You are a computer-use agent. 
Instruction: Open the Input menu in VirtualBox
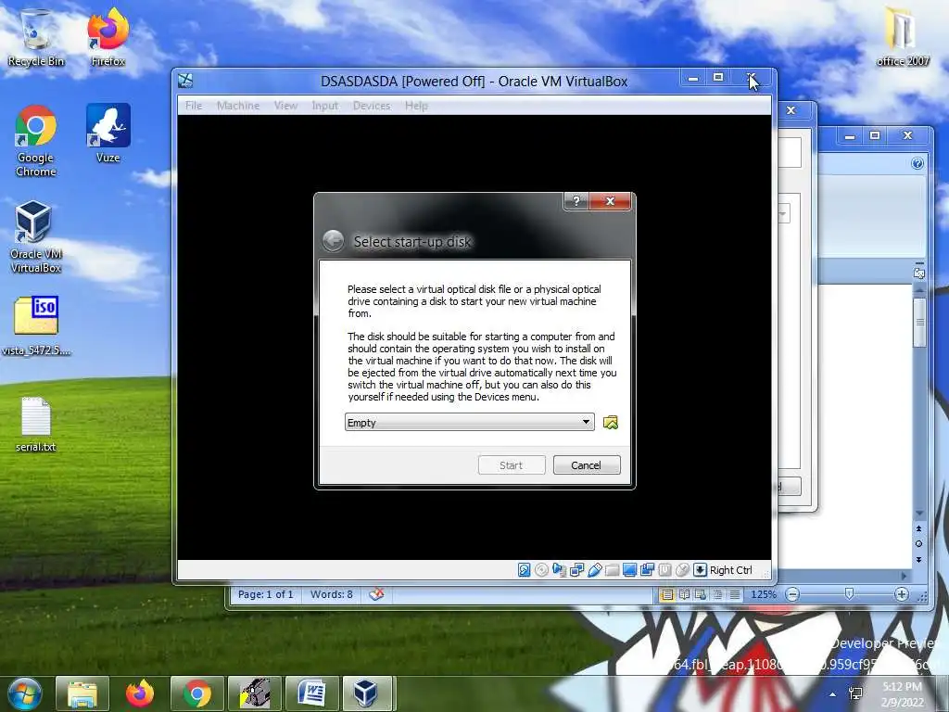click(325, 106)
